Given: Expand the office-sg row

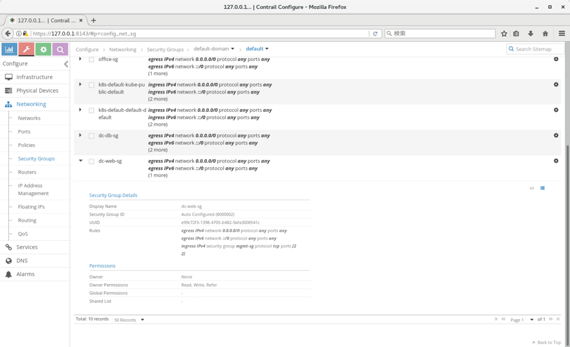Looking at the screenshot, I should [80, 58].
